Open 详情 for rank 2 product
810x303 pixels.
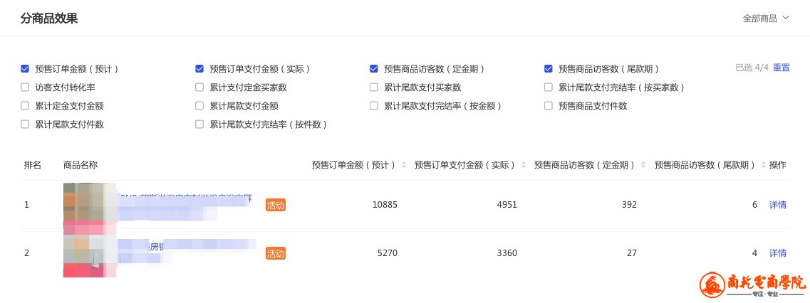click(x=778, y=253)
